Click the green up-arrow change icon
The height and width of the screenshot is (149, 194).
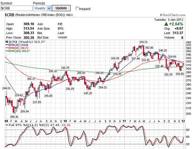tap(166, 24)
